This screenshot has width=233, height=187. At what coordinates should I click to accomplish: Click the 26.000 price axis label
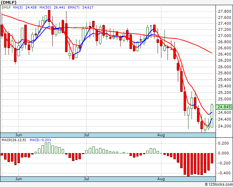(224, 67)
